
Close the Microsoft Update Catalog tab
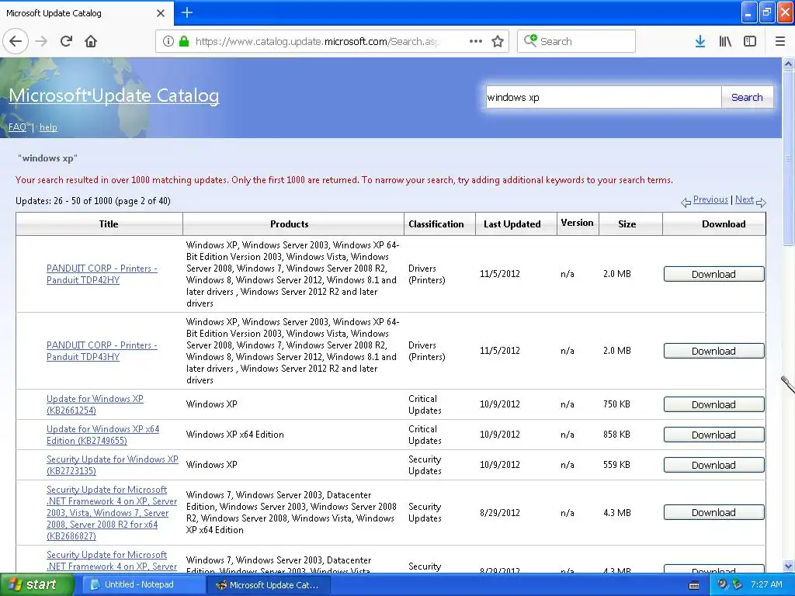click(x=160, y=13)
